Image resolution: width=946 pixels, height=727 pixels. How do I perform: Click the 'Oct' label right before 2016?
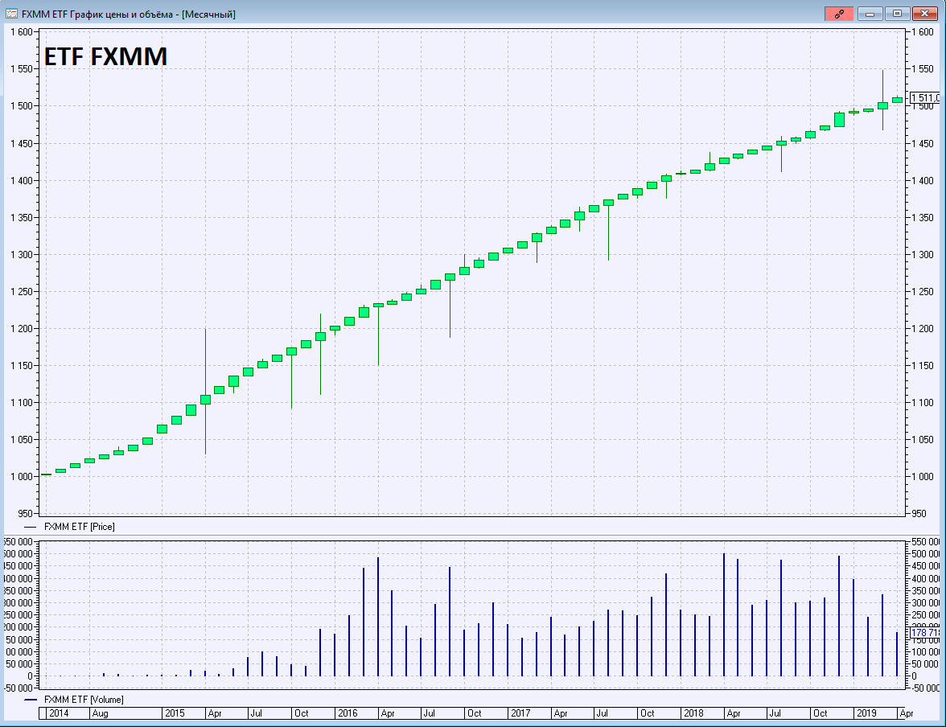301,713
